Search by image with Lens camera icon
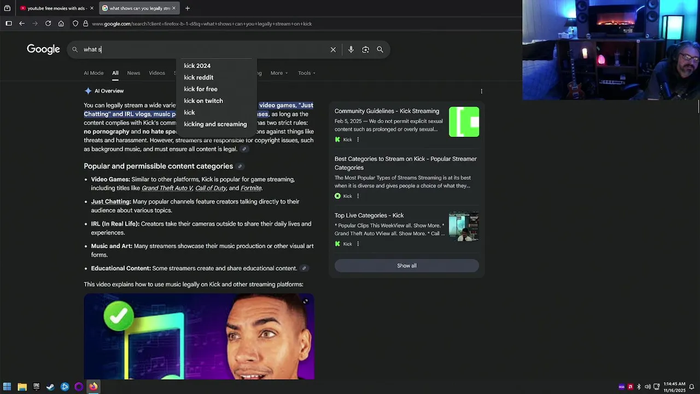700x394 pixels. coord(365,49)
